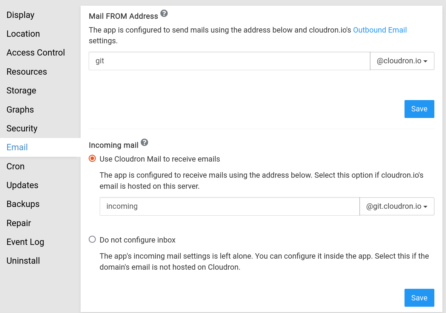Select Do not configure inbox option
This screenshot has width=446, height=313.
pos(93,240)
